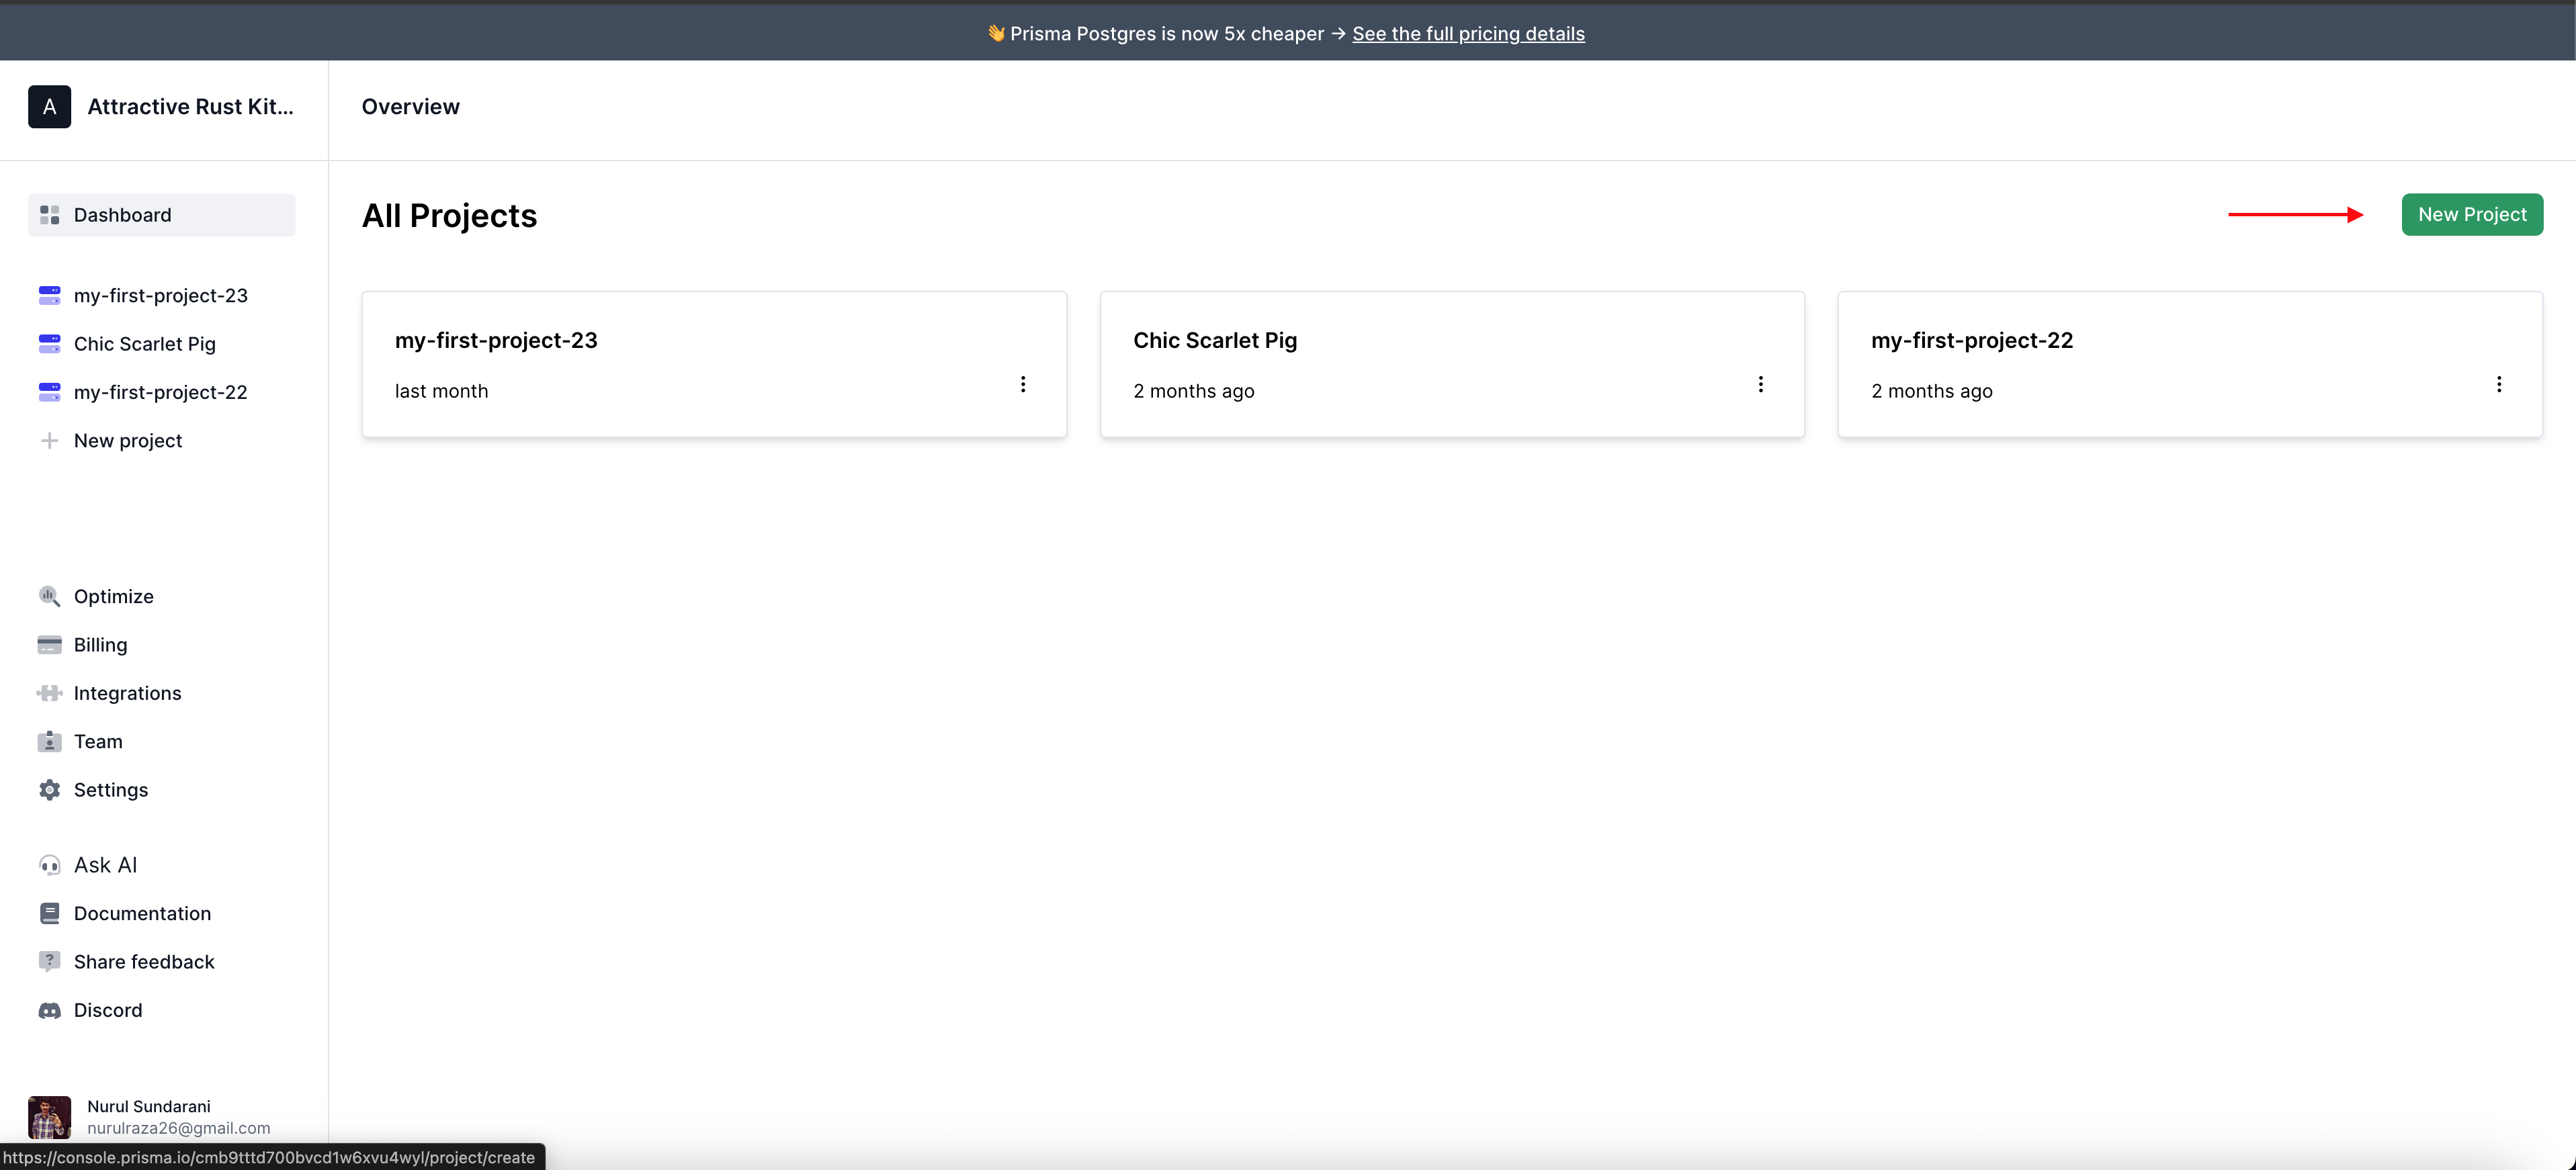Screen dimensions: 2576x1170
Task: Click '2 months ago' on Chic Scarlet Pig card
Action: pyautogui.click(x=1193, y=391)
